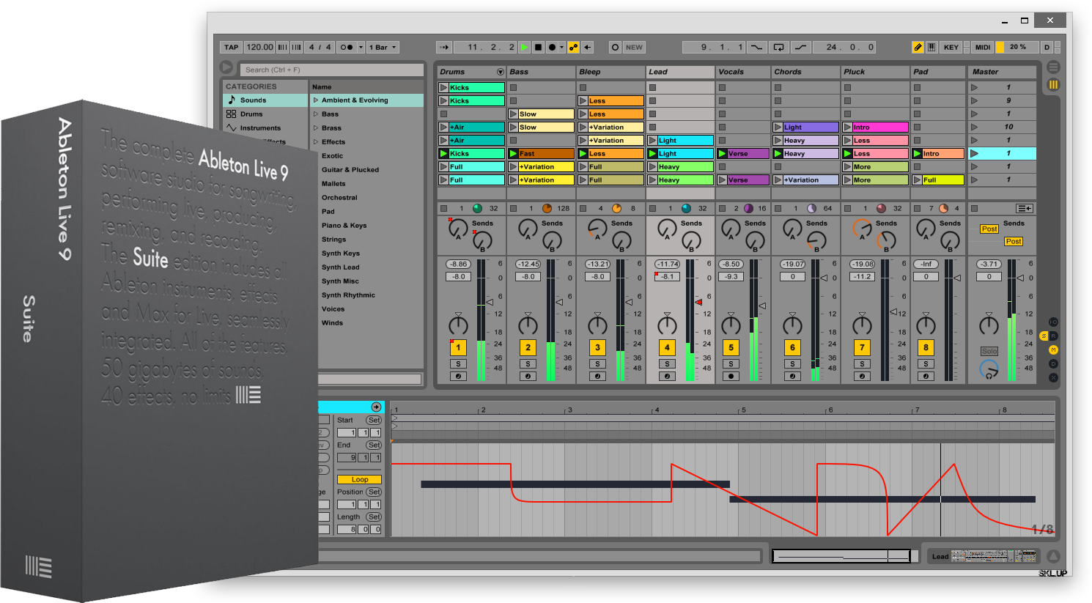Viewport: 1092px width, 603px height.
Task: Click the clip header round arrow icon
Action: coord(376,407)
